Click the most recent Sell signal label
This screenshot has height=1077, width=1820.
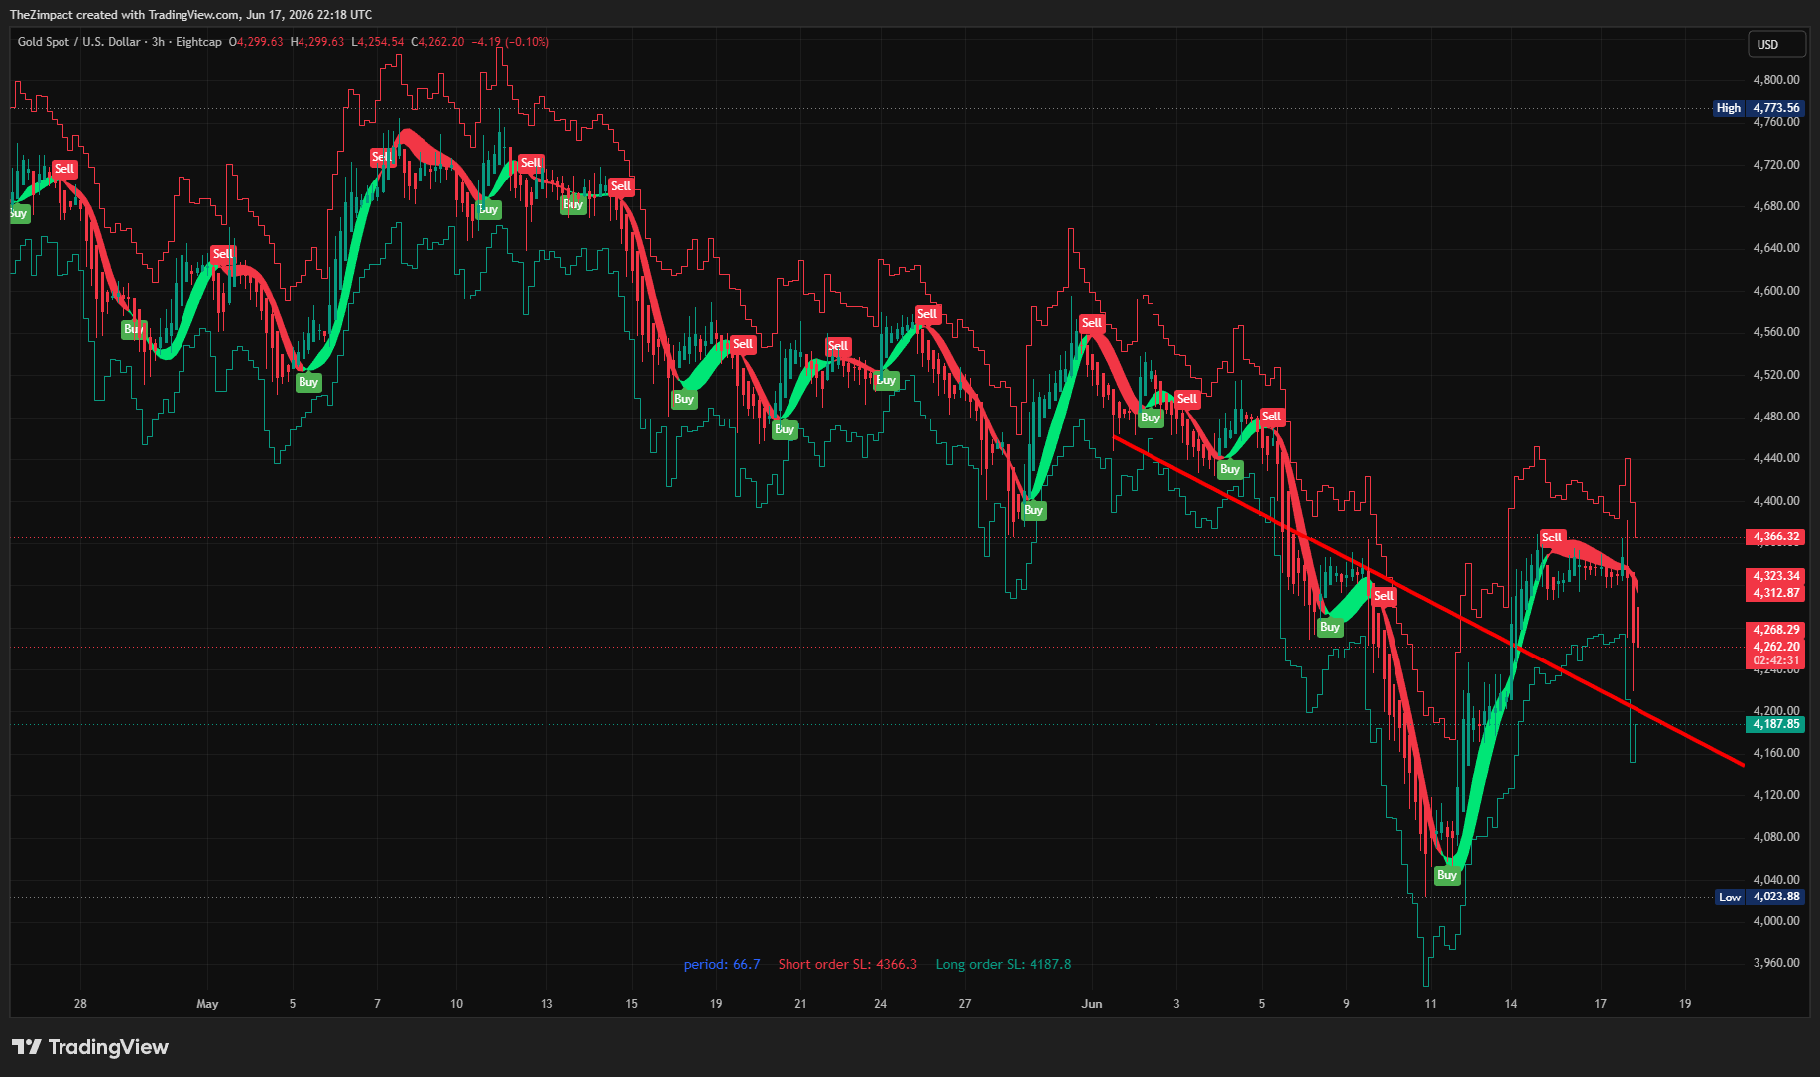pos(1552,538)
